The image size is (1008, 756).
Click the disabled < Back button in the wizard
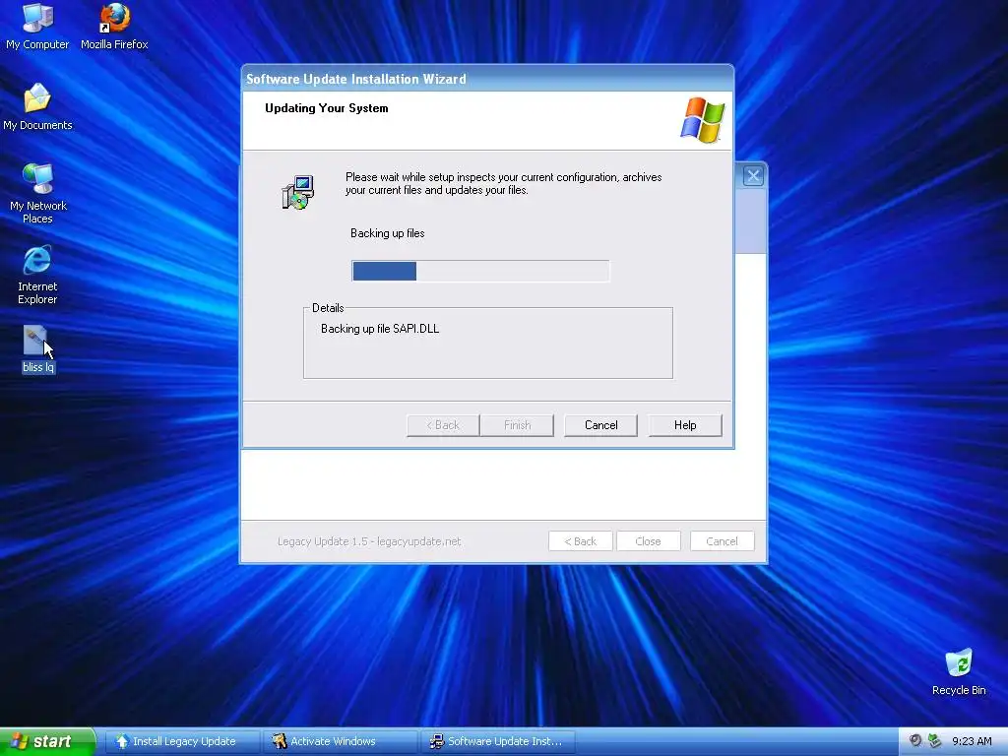point(443,425)
